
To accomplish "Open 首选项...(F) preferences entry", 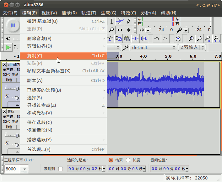I will (63, 149).
